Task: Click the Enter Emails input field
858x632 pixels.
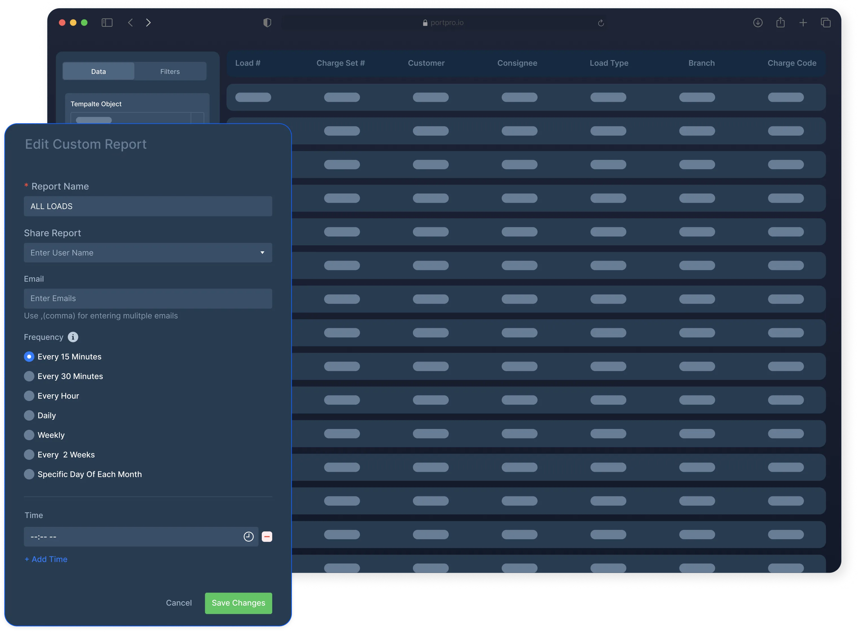Action: pyautogui.click(x=148, y=298)
